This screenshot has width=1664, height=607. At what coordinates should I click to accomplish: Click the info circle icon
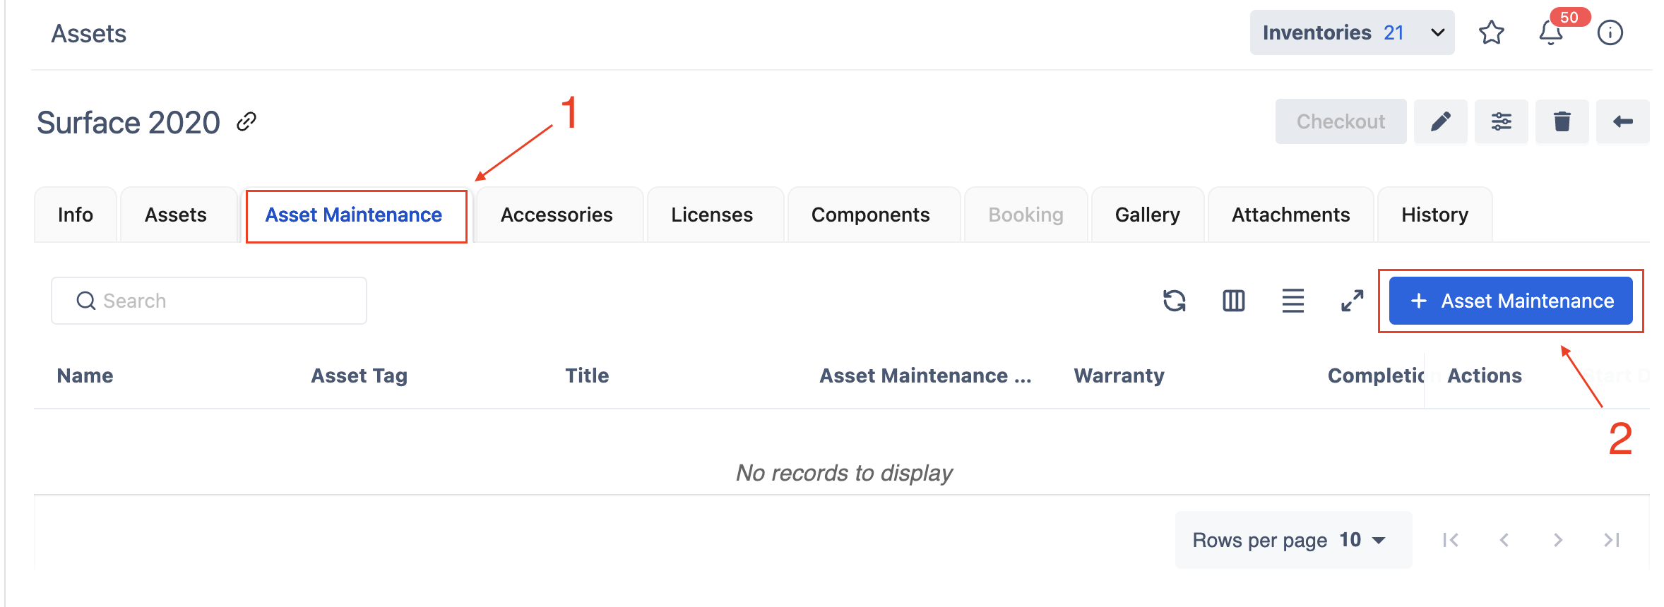pyautogui.click(x=1610, y=32)
